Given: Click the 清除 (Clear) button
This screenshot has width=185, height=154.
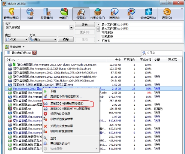Looking at the screenshot, I should click(66, 39).
